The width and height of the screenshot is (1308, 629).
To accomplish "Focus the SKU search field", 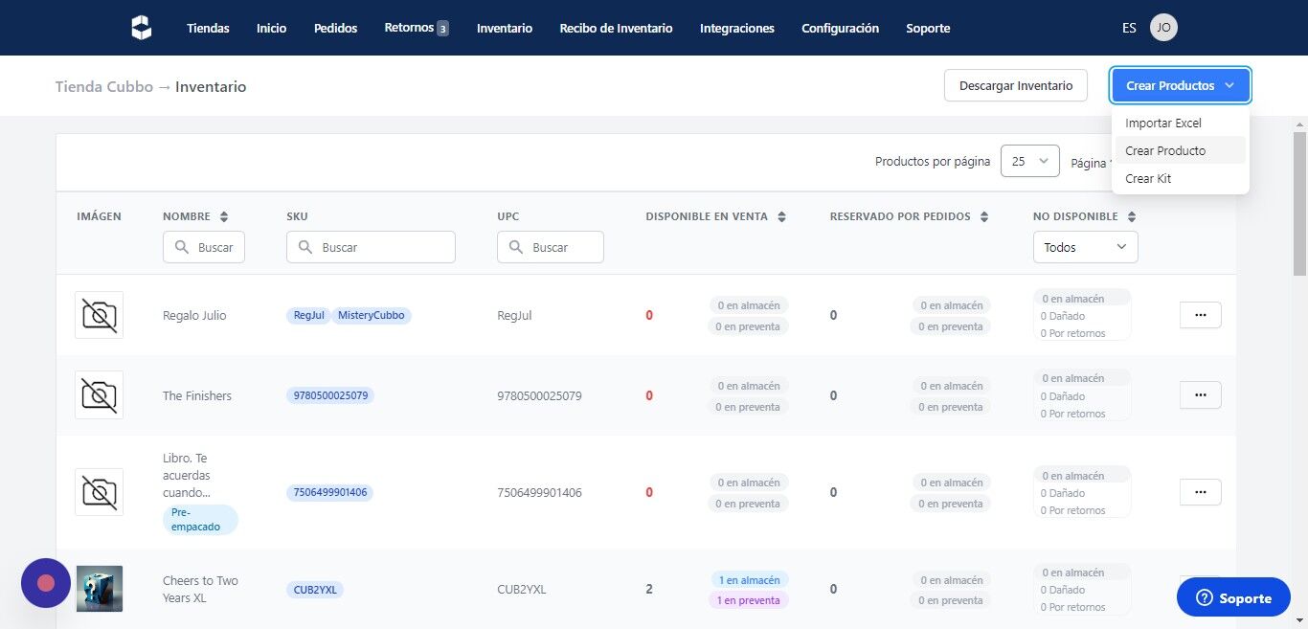I will [x=371, y=247].
